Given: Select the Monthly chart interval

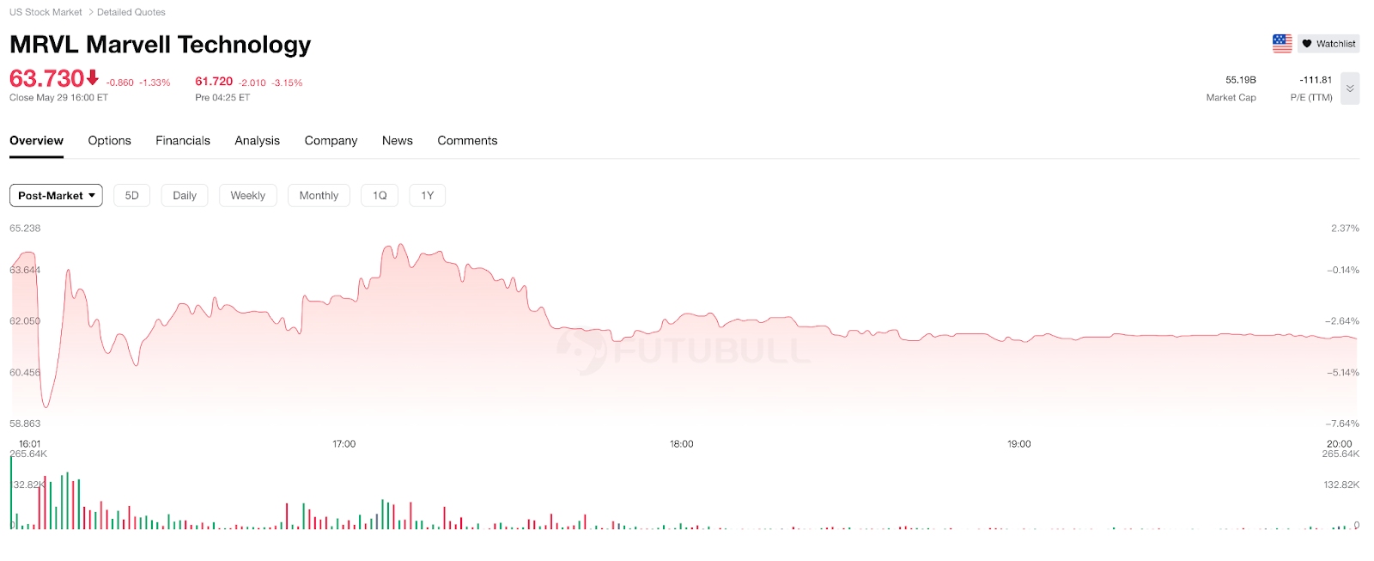Looking at the screenshot, I should tap(319, 195).
